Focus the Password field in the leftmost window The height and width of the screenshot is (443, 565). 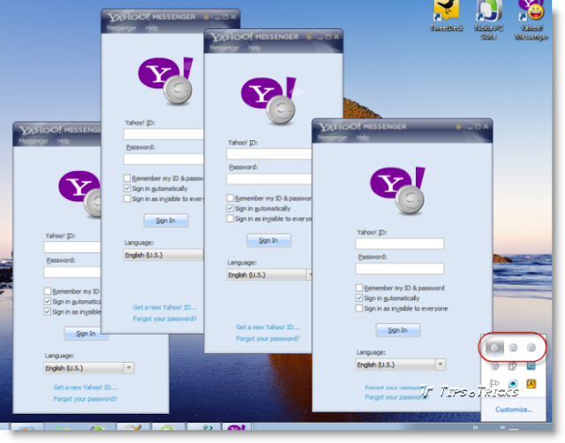coord(72,272)
